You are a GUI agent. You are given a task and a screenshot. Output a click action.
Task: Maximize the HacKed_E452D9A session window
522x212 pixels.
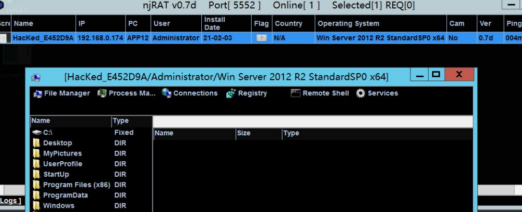click(x=436, y=75)
